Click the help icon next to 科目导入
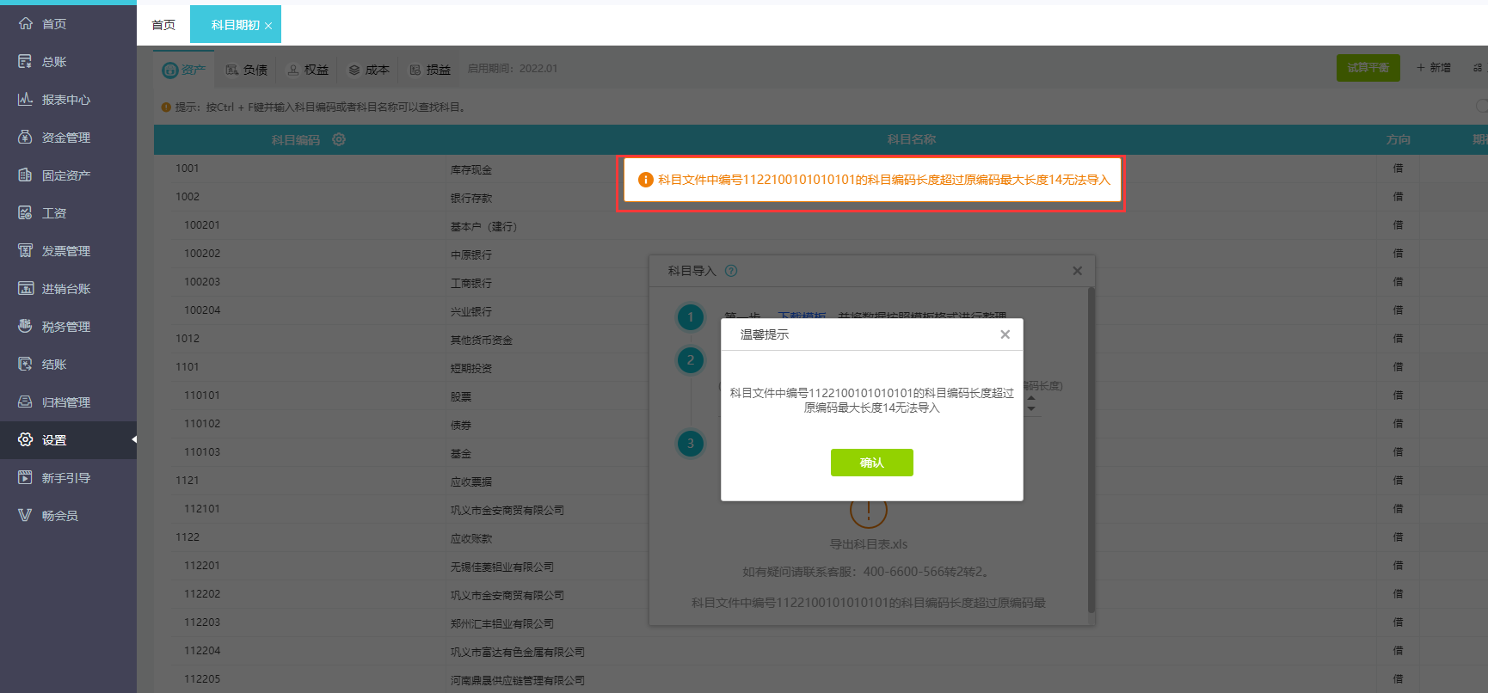1488x693 pixels. [x=731, y=271]
